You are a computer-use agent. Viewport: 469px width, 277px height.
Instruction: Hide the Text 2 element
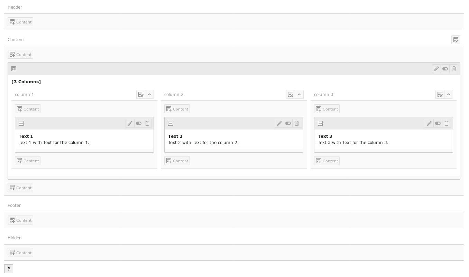pos(288,123)
